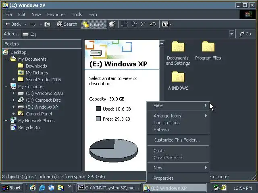Image resolution: width=258 pixels, height=193 pixels.
Task: Open the Back history dropdown arrow
Action: (25, 24)
